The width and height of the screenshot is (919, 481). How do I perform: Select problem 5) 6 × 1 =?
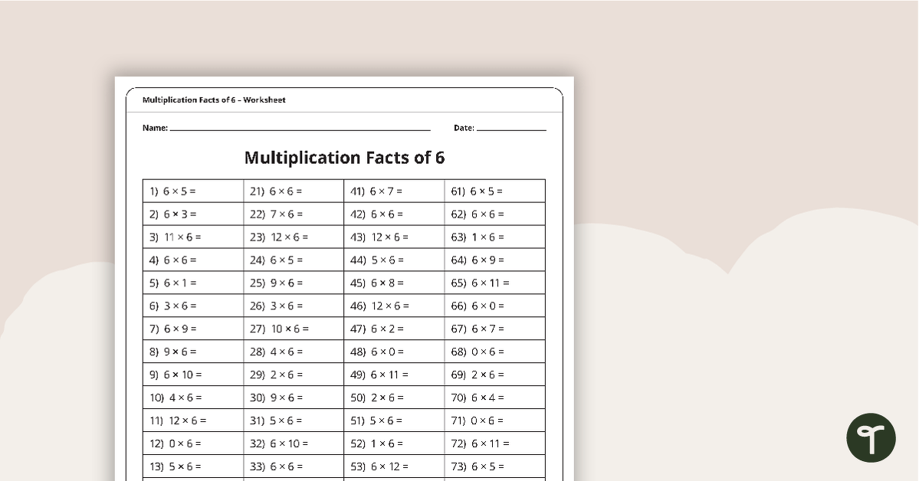tap(173, 283)
